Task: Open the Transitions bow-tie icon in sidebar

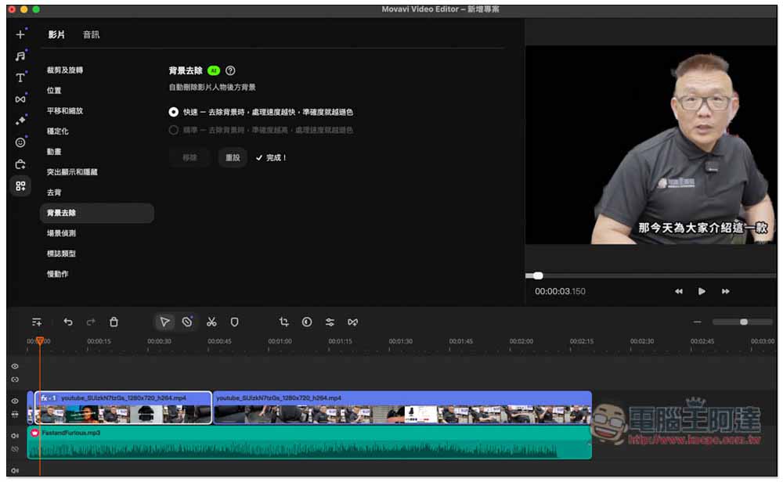Action: [x=20, y=99]
